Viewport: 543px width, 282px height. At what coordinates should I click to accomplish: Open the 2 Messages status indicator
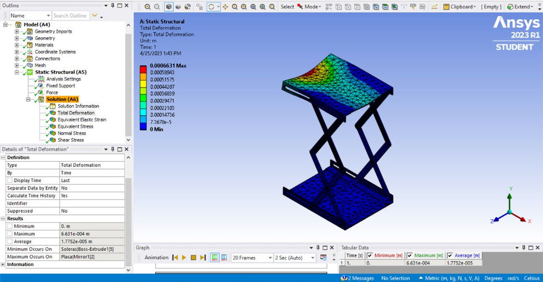tap(357, 278)
